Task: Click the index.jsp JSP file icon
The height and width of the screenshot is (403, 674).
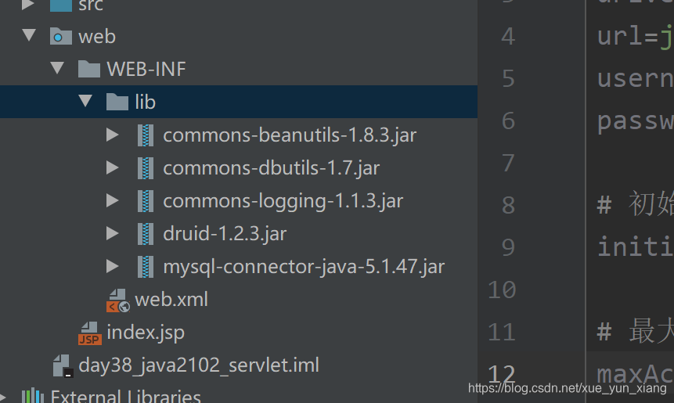Action: (90, 333)
